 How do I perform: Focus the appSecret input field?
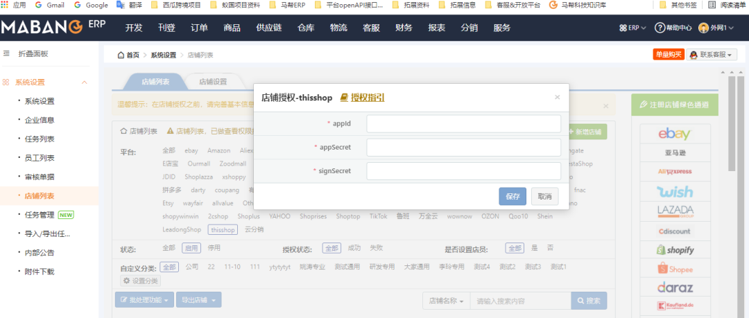pos(463,148)
